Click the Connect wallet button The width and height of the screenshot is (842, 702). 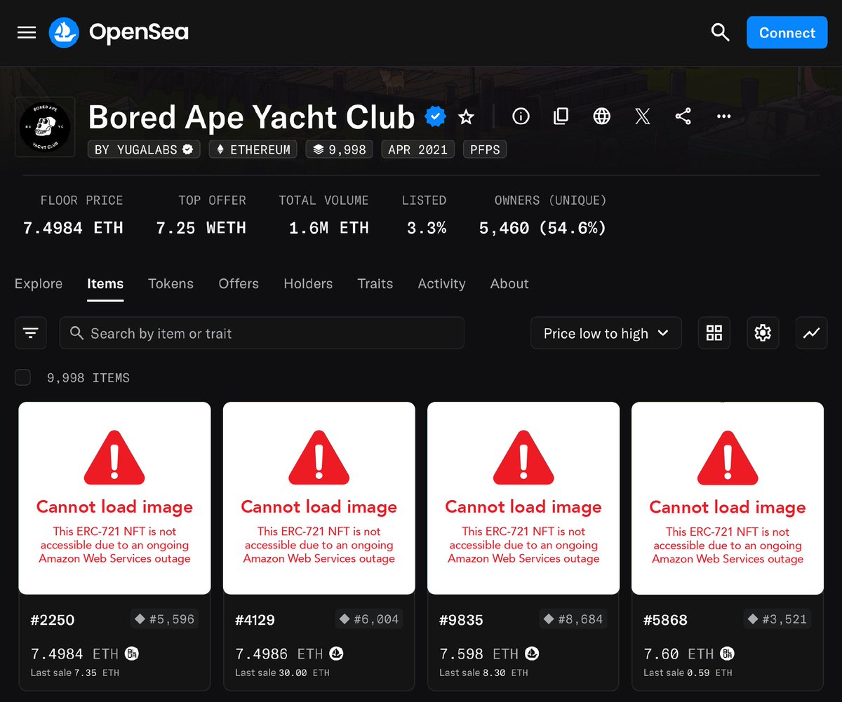coord(787,33)
